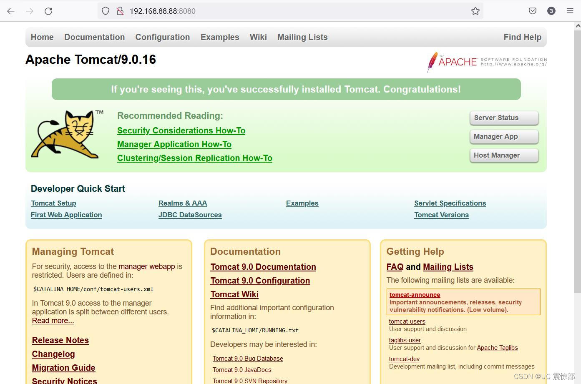Click the $CATALINA_HOME/conf/tomcat-users.xml path text
The width and height of the screenshot is (581, 384).
(93, 289)
